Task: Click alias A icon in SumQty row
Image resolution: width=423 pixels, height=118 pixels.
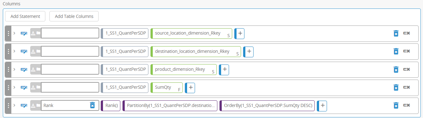Action: (x=33, y=87)
